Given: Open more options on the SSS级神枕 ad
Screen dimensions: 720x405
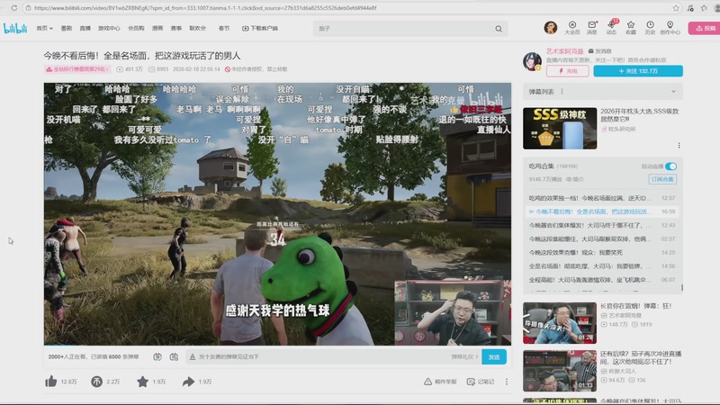Looking at the screenshot, I should (x=679, y=146).
